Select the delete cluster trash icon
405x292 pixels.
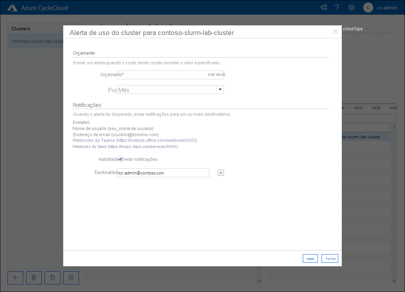34,278
